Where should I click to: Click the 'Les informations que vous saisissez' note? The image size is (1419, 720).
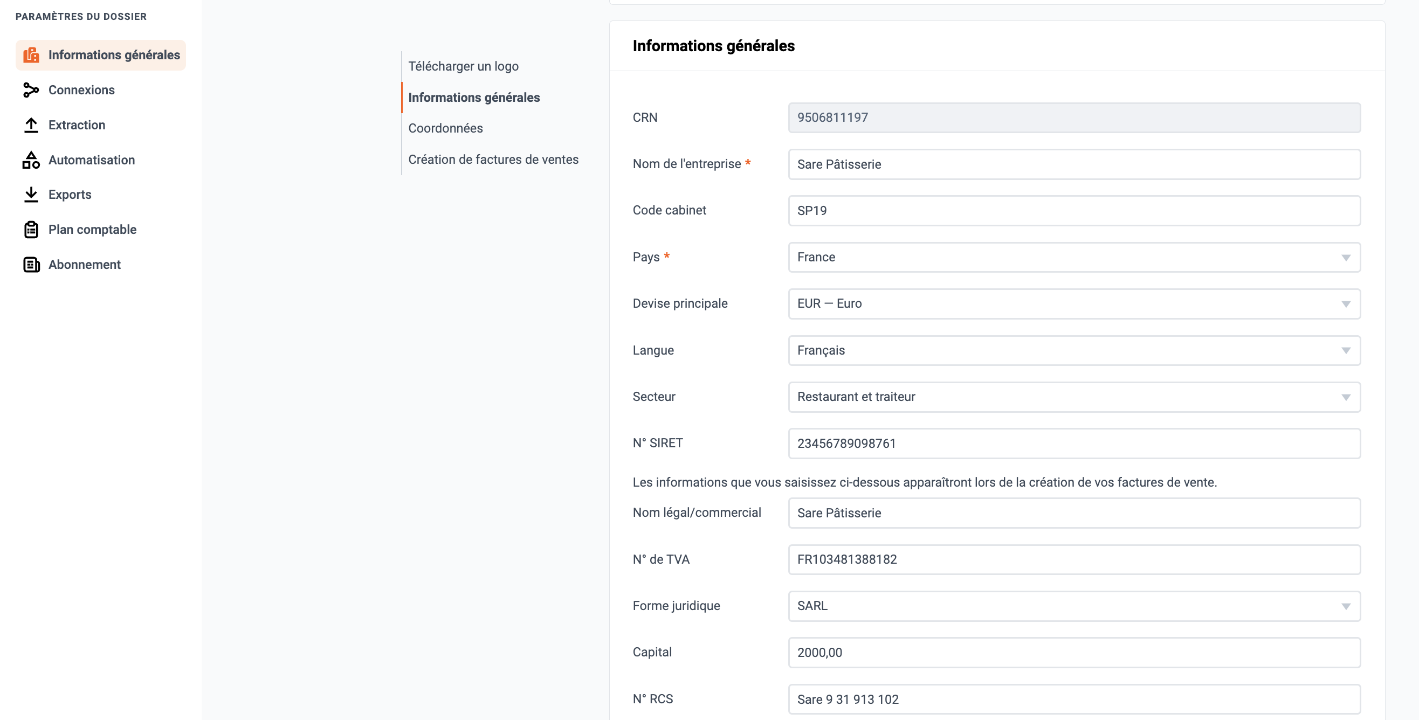[924, 482]
